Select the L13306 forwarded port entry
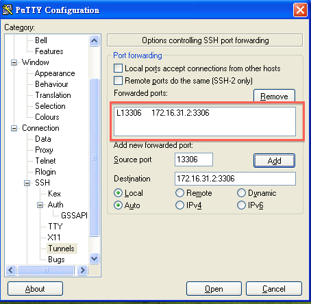Viewport: 311px width, 304px height. click(x=163, y=113)
